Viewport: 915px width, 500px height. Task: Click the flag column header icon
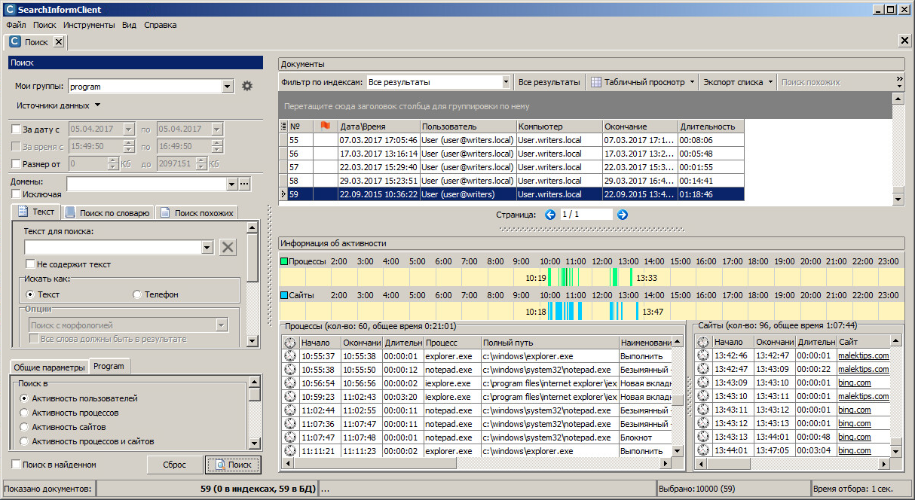click(326, 126)
